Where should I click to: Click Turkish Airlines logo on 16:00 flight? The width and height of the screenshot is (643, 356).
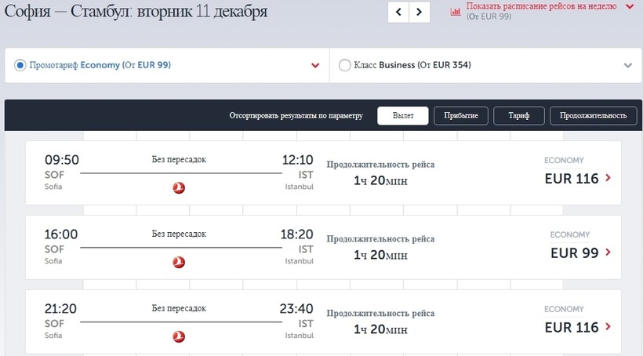(x=179, y=262)
